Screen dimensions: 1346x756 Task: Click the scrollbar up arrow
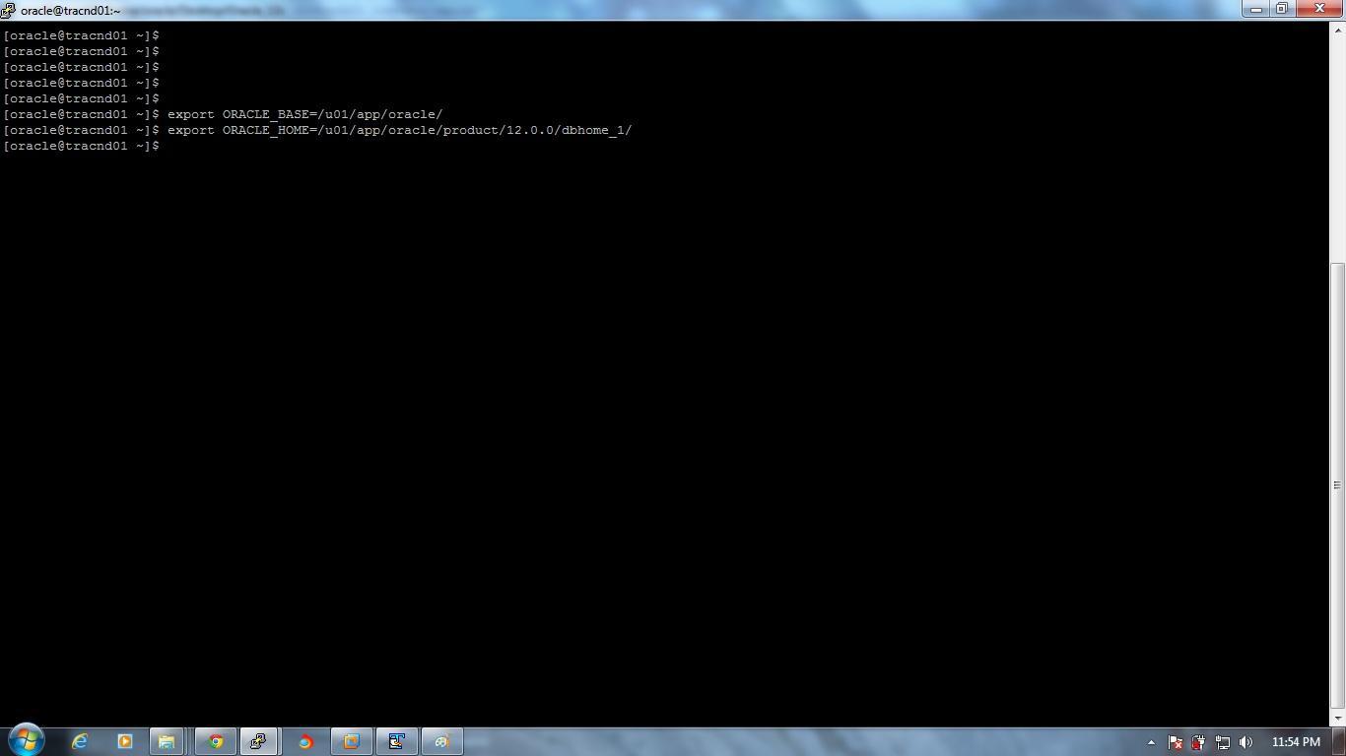tap(1337, 31)
